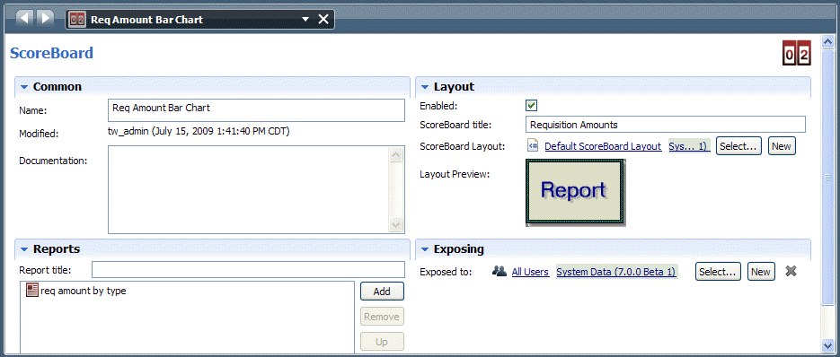Go forward with the right arrow

46,18
